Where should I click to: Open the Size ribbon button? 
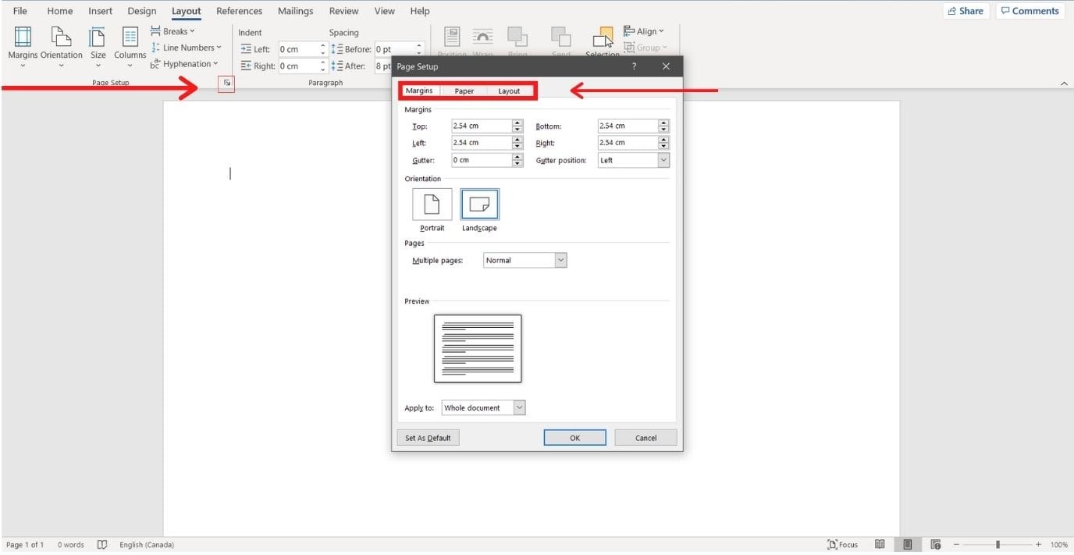(98, 46)
